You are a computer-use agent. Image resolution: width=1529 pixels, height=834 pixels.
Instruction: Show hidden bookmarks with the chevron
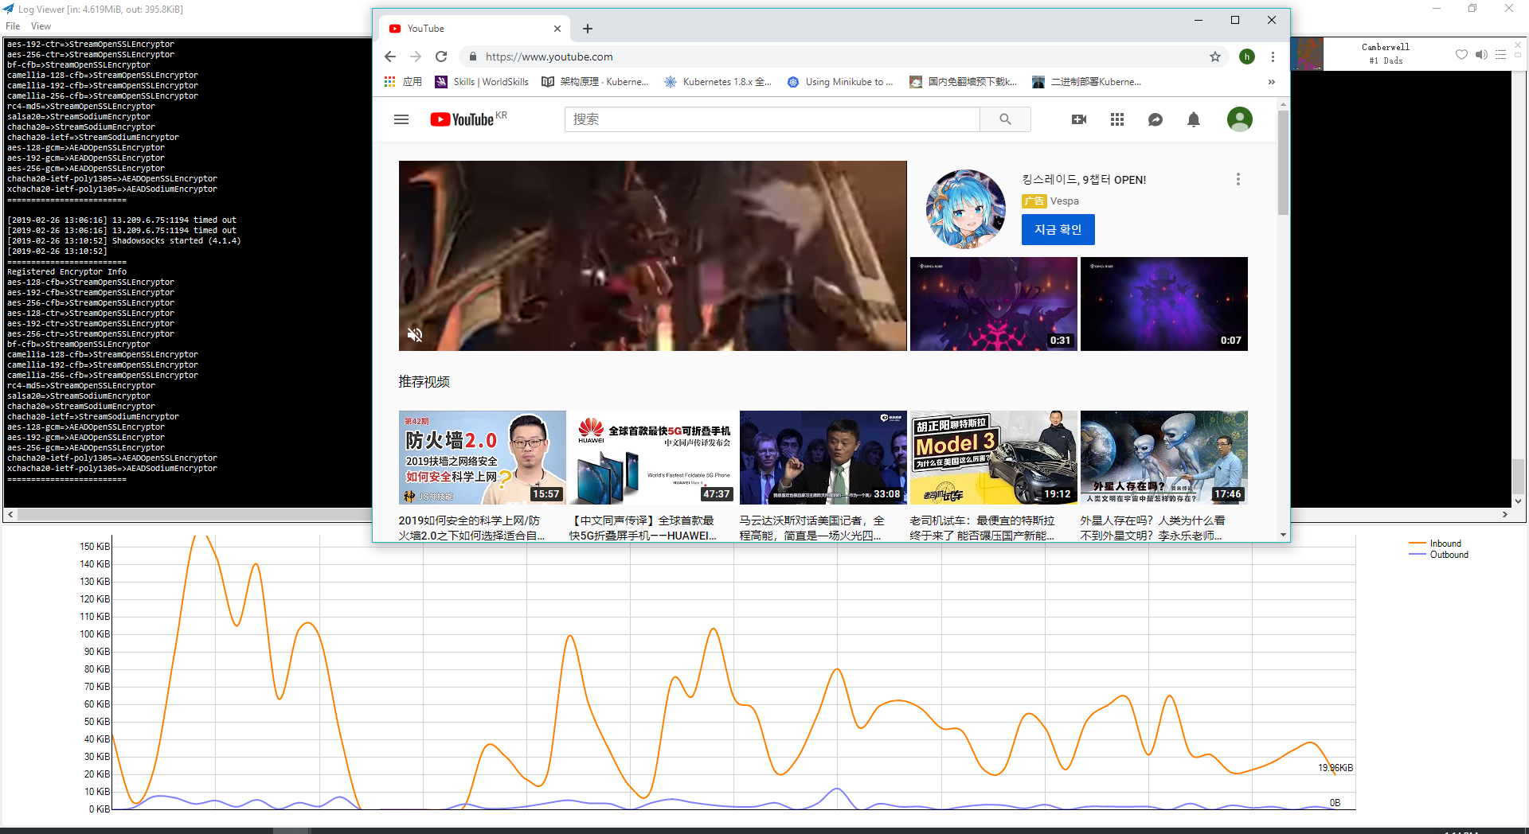click(x=1272, y=82)
